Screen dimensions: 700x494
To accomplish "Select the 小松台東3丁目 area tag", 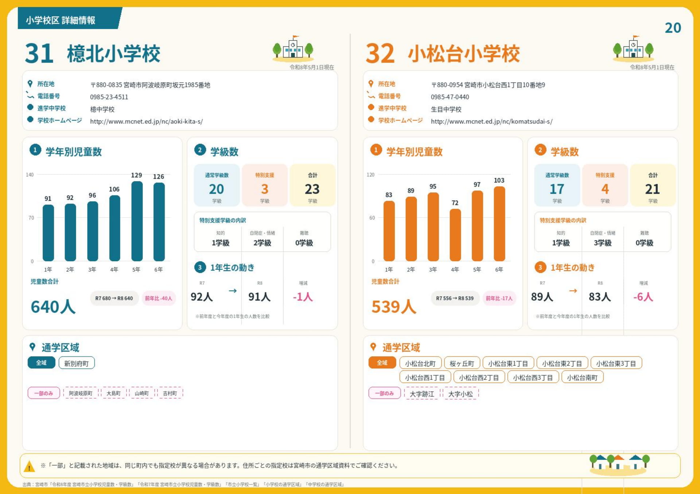I will tap(616, 363).
